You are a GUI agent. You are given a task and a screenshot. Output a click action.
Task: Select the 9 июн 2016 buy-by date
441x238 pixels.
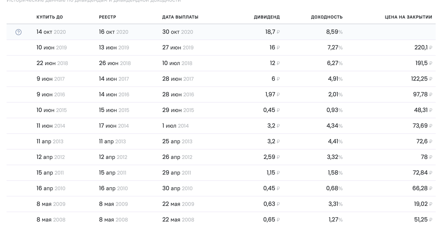[51, 95]
